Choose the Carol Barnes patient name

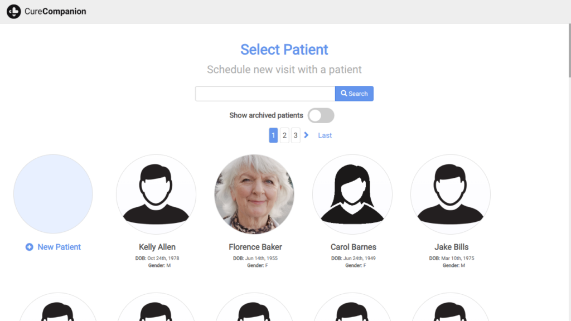[x=354, y=247]
